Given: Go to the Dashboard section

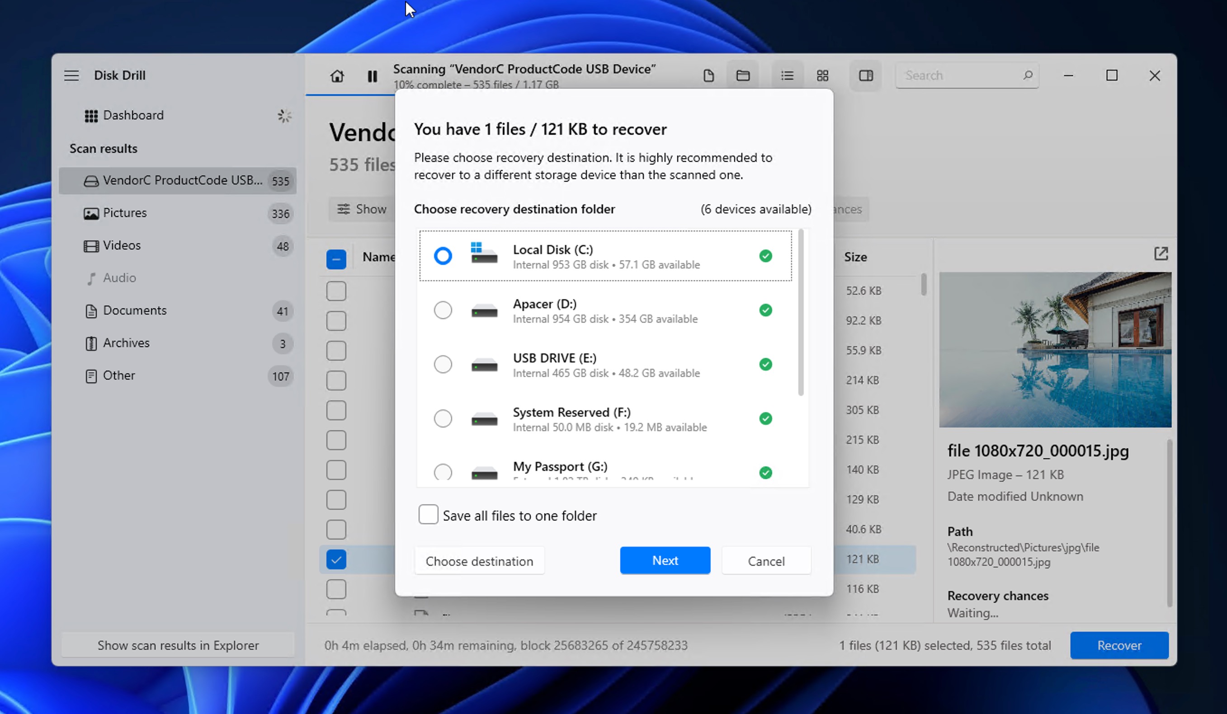Looking at the screenshot, I should (133, 115).
